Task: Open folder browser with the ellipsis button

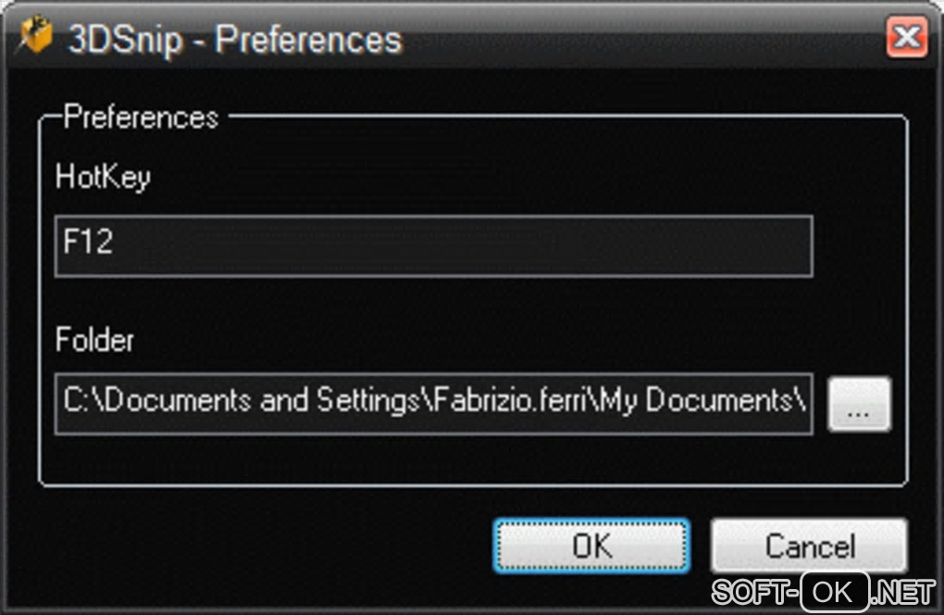Action: coord(859,405)
